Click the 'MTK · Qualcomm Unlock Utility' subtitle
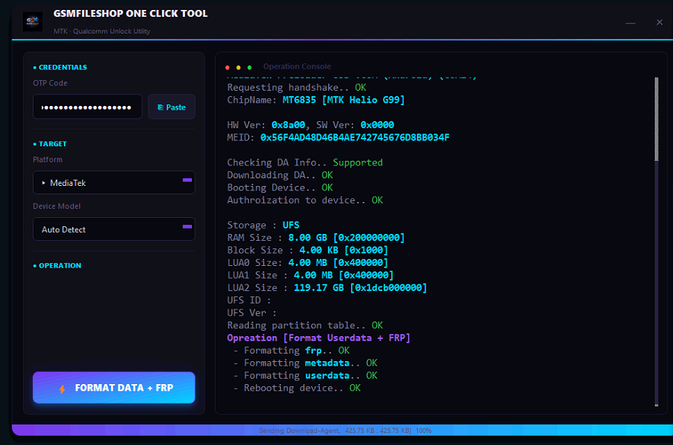The image size is (673, 445). coord(102,31)
